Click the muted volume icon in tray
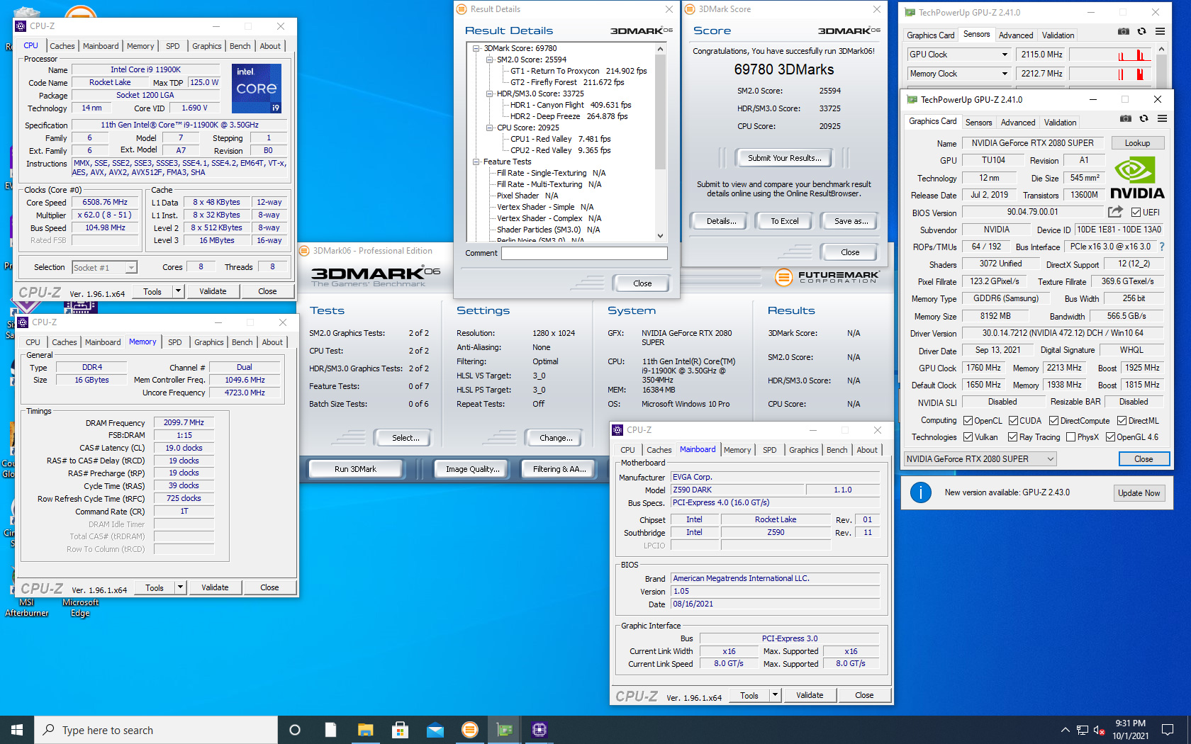 coord(1100,730)
